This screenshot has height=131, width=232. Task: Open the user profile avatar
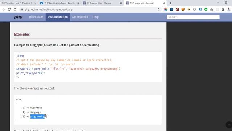point(229,9)
